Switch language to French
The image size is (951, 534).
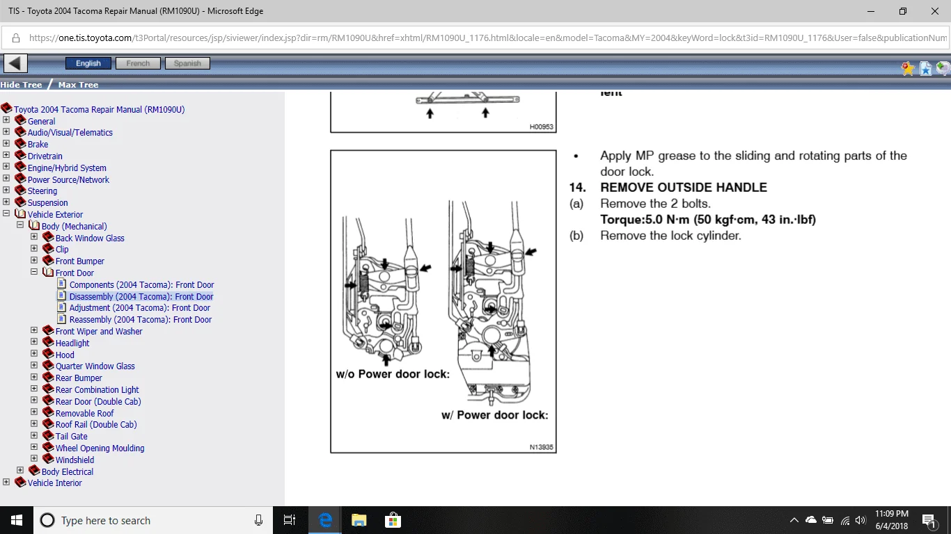pos(138,63)
